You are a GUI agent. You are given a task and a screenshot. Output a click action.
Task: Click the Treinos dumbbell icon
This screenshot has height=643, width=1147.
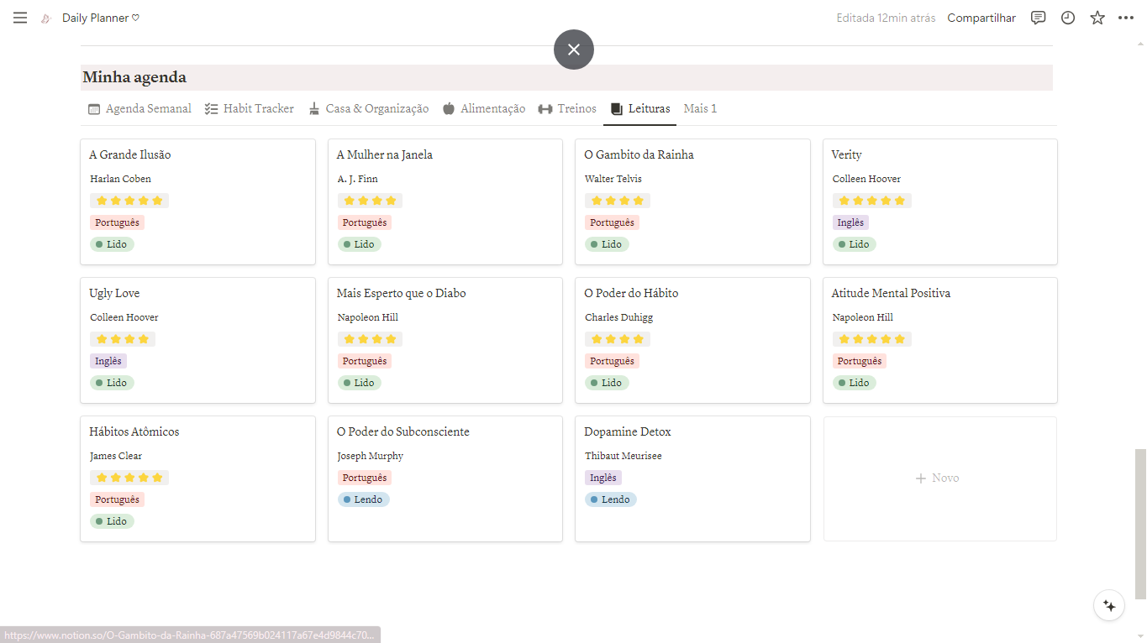545,109
